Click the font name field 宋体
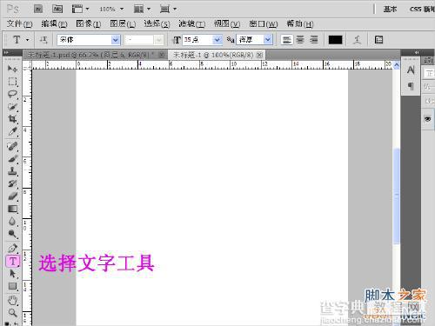The width and height of the screenshot is (435, 326). tap(84, 40)
